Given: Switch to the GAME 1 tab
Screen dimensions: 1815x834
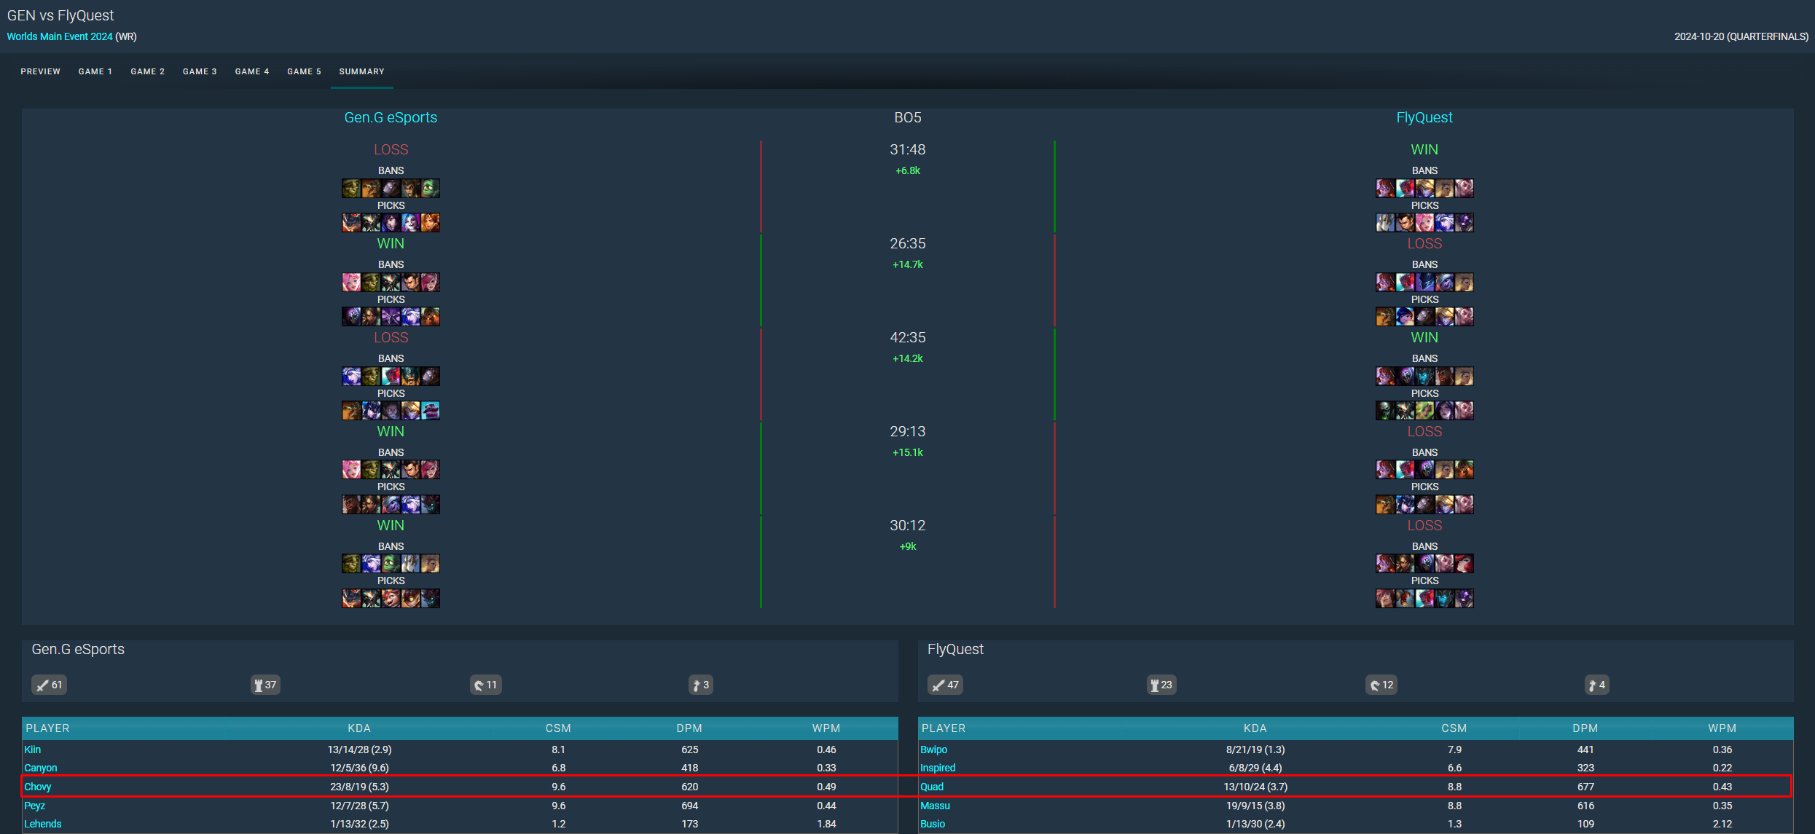Looking at the screenshot, I should (95, 71).
